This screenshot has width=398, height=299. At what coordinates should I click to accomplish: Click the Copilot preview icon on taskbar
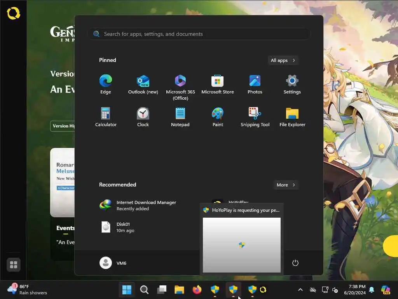386,290
